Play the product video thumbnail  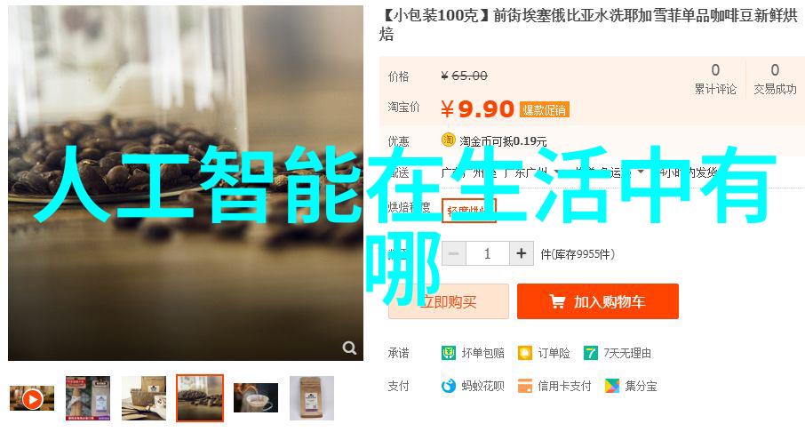(x=32, y=398)
